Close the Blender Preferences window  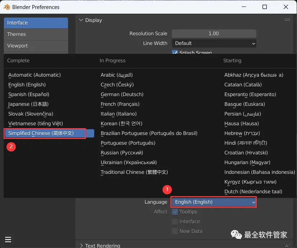[x=286, y=7]
